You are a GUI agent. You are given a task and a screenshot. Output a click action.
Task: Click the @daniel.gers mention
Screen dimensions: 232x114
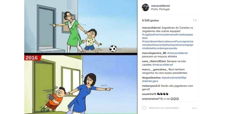pos(150,81)
